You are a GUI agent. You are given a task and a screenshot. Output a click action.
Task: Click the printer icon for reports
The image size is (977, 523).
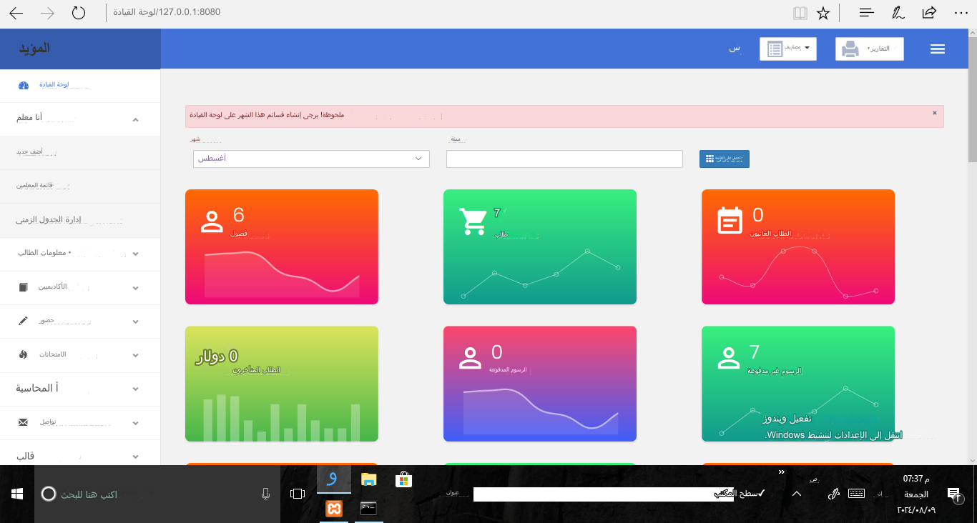[850, 49]
